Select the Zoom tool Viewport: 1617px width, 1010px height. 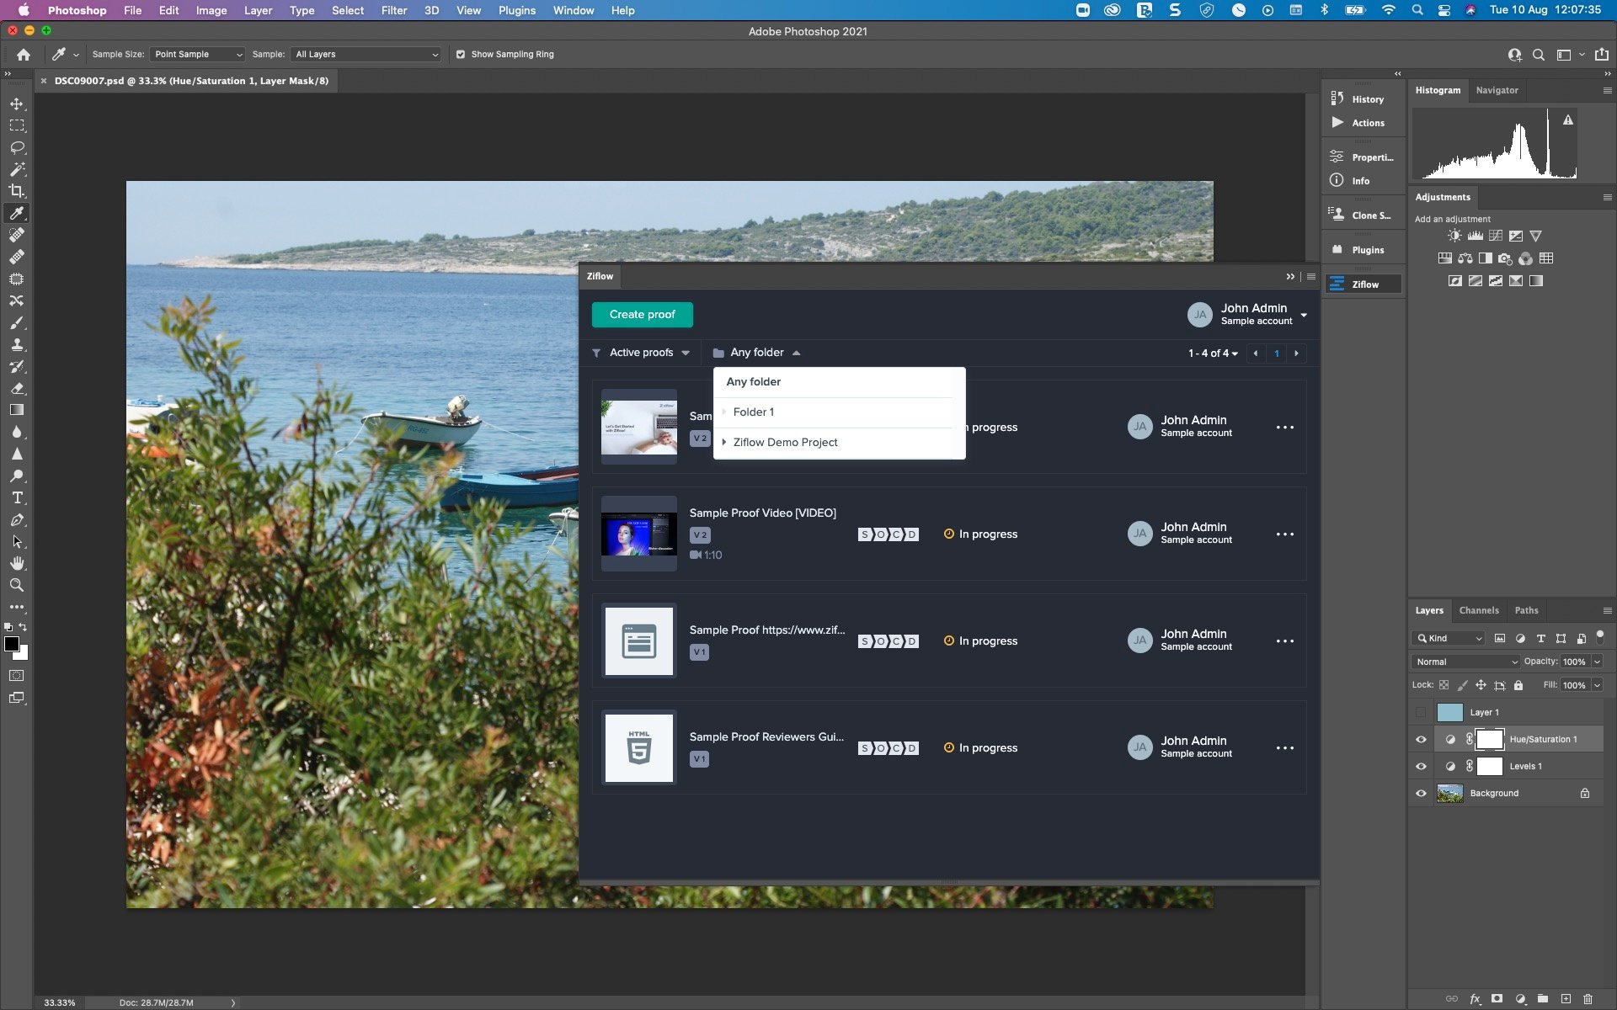pos(16,585)
